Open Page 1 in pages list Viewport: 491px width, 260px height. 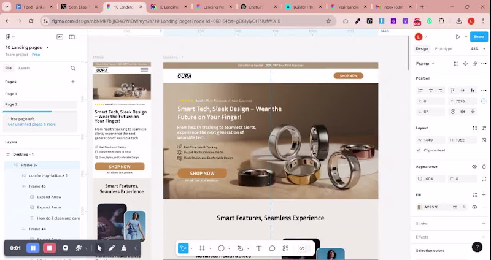coord(11,94)
